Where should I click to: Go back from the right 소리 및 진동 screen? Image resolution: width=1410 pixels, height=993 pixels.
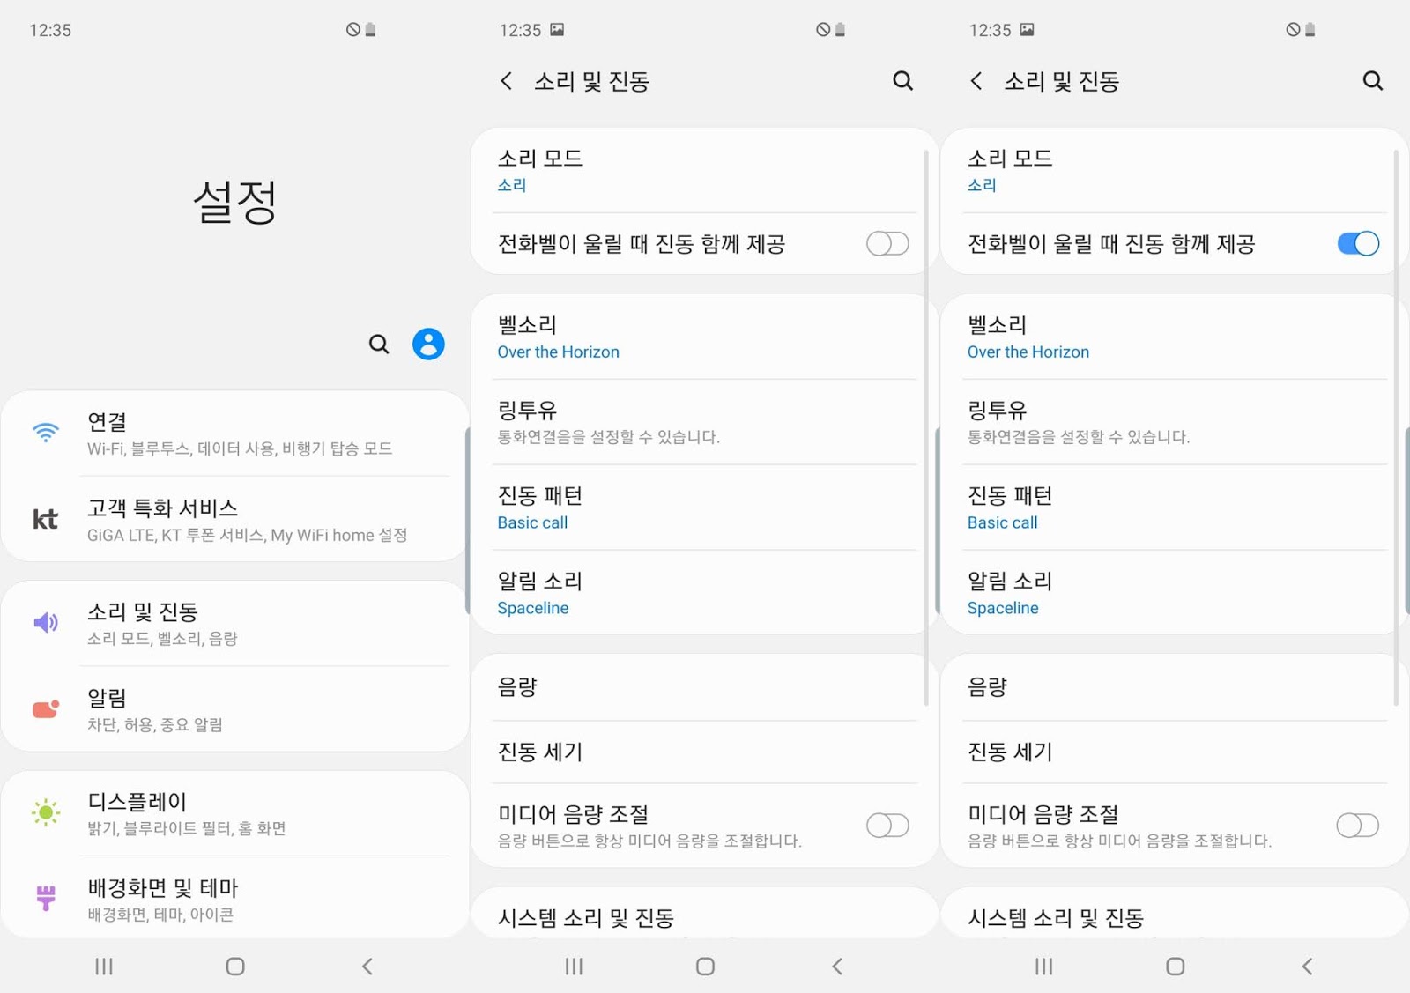[x=976, y=81]
